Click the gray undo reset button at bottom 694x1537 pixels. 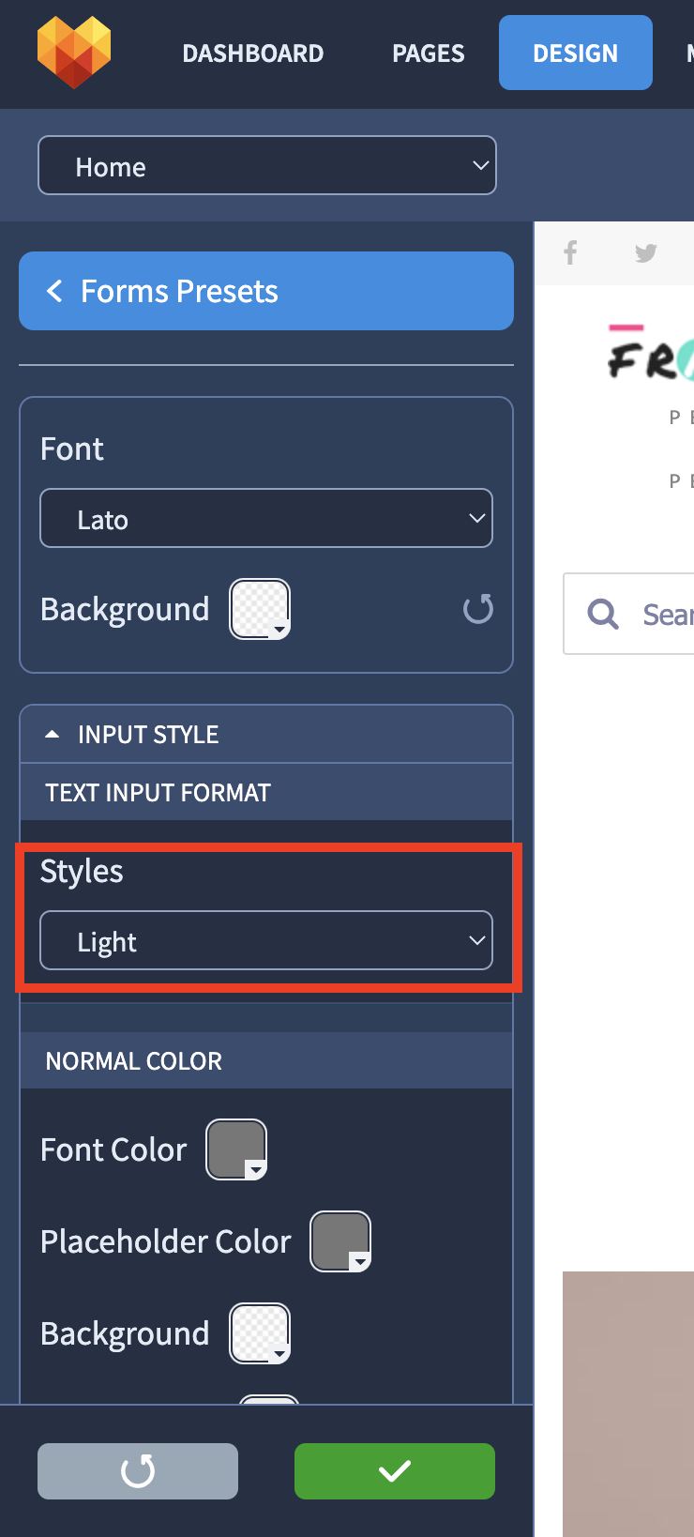[x=138, y=1471]
